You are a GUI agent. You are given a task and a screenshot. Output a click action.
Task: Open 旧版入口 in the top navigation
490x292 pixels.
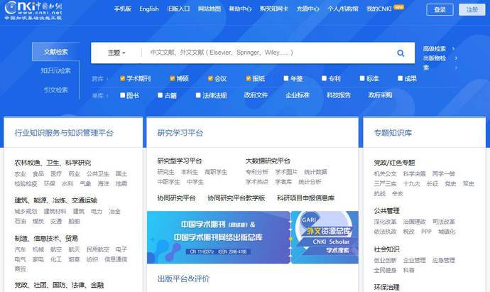coord(178,9)
